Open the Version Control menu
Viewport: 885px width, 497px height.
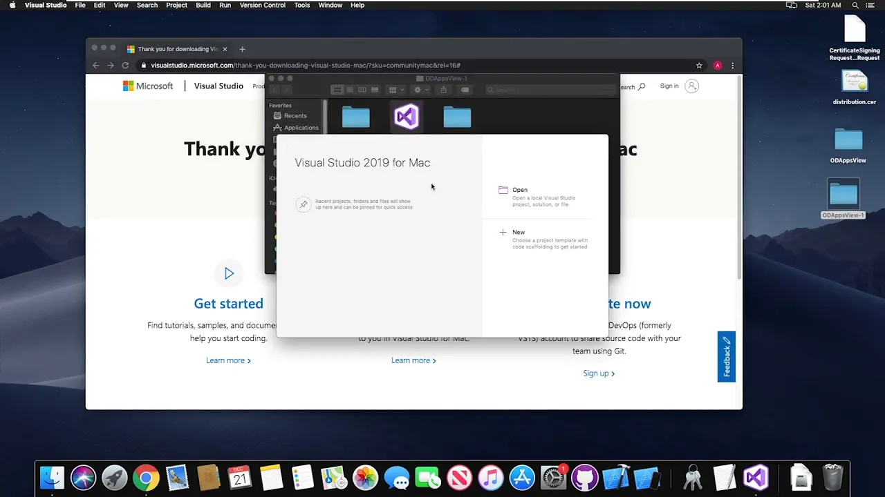[263, 5]
